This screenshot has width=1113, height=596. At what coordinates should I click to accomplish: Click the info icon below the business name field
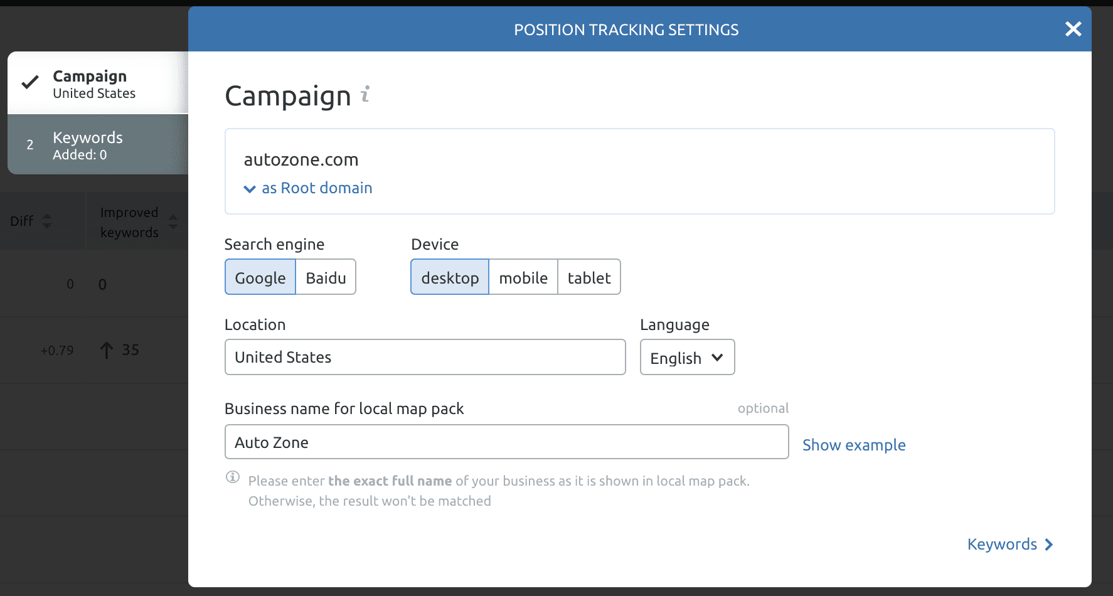(233, 477)
